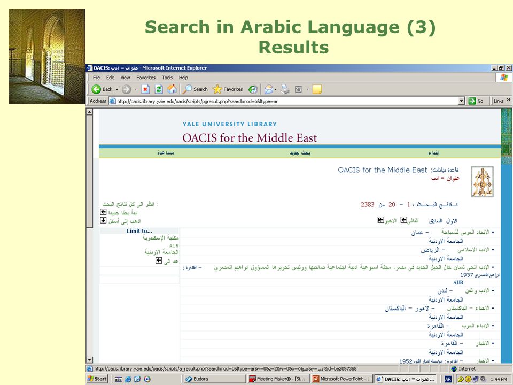This screenshot has height=385, width=513.
Task: Expand the Address bar history dropdown
Action: pyautogui.click(x=462, y=101)
